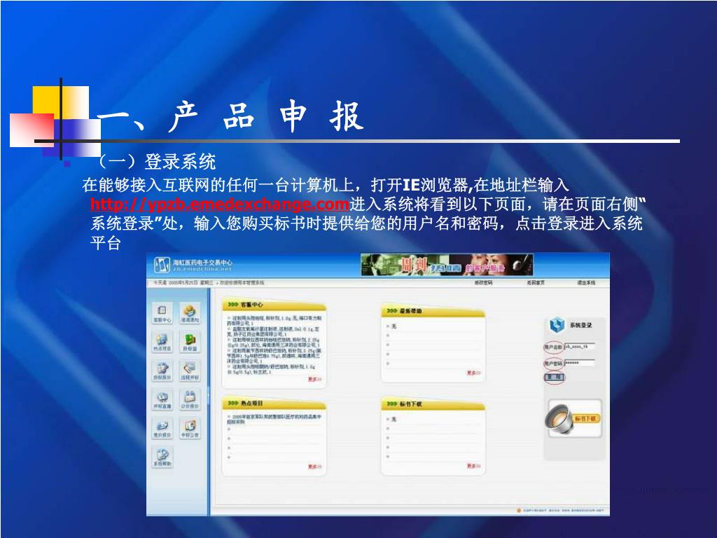Click the speaker icon beside 标书下载

tap(558, 418)
